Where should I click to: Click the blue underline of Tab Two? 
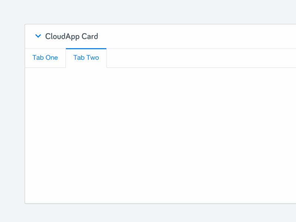click(x=86, y=48)
